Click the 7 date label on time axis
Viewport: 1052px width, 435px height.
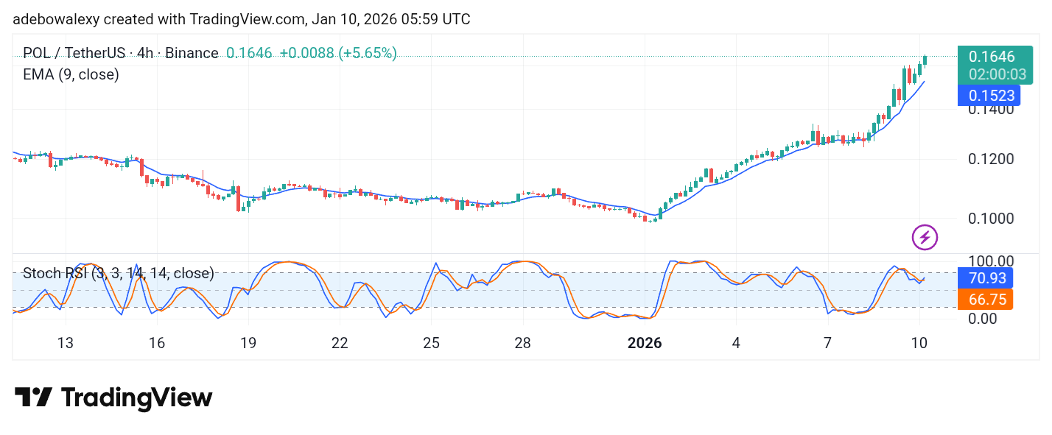coord(827,343)
